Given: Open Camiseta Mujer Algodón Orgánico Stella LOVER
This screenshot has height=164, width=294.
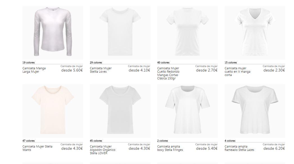Looking at the screenshot, I should [x=102, y=150].
